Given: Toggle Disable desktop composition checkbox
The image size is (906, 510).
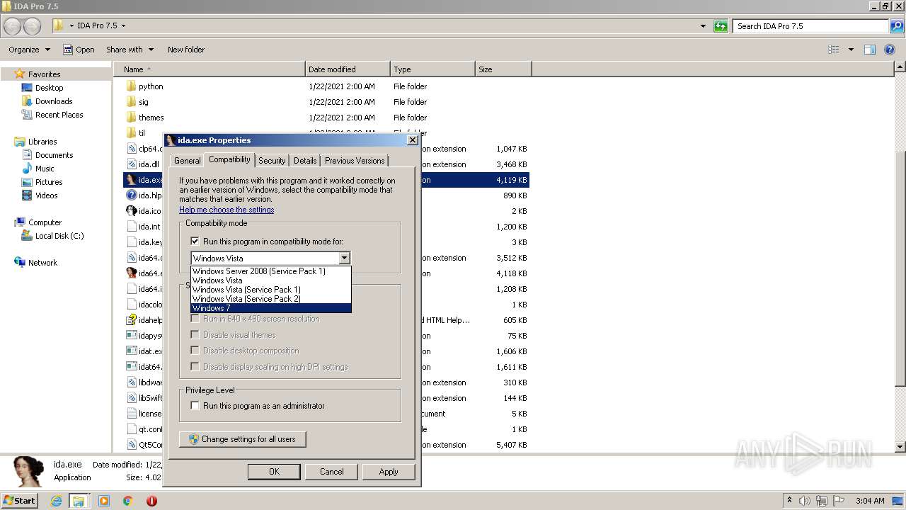Looking at the screenshot, I should tap(195, 351).
